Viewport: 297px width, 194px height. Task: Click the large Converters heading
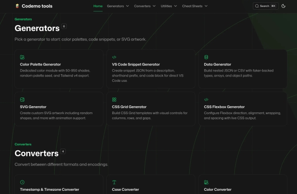tap(37, 153)
